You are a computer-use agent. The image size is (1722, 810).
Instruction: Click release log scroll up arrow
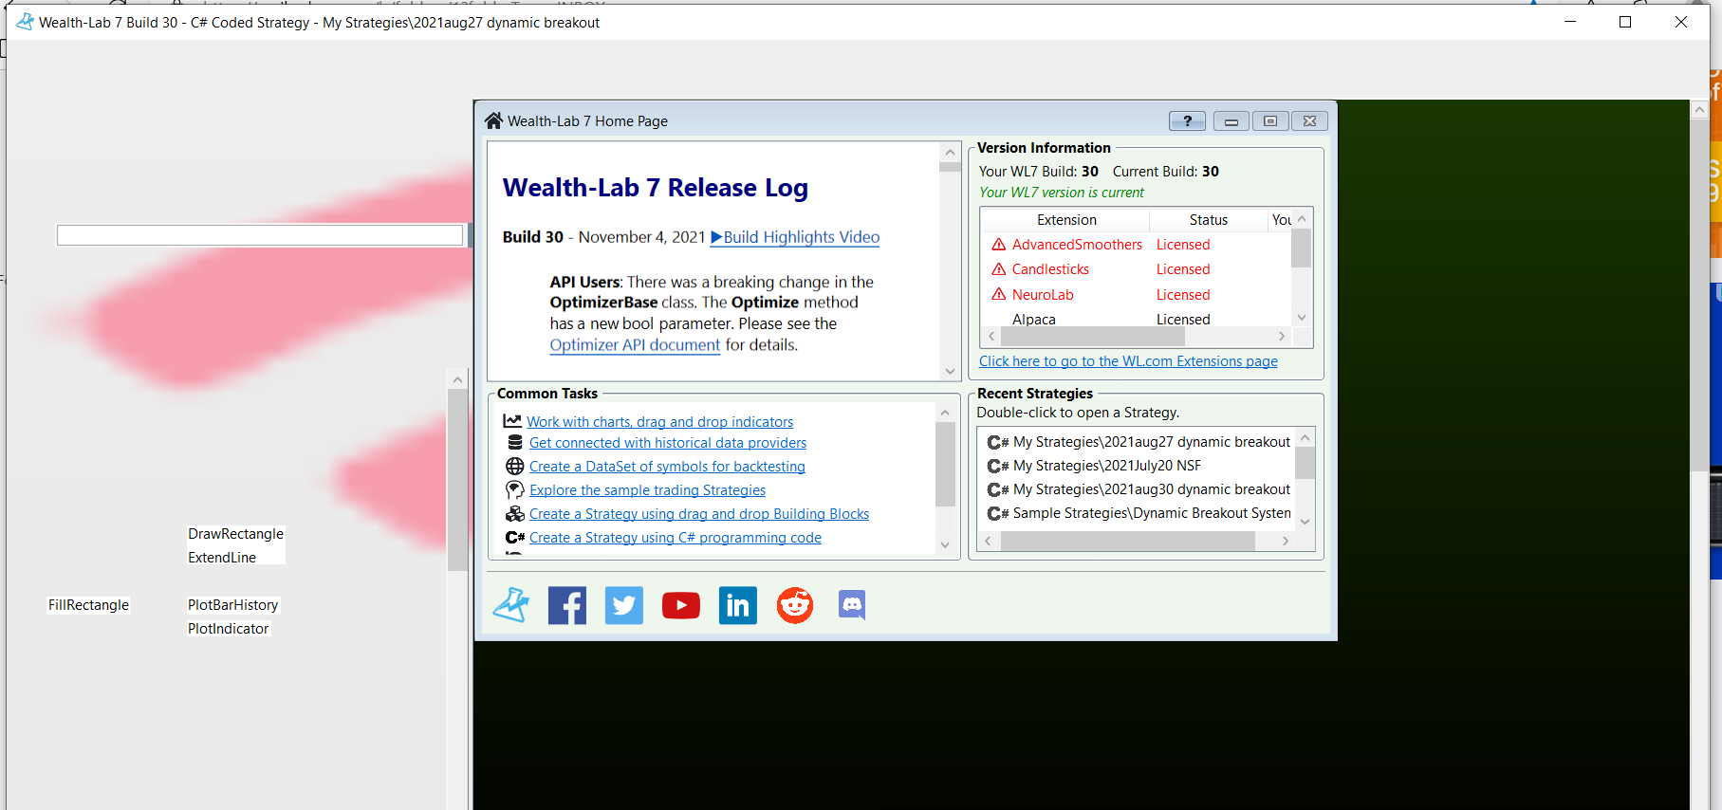[x=950, y=152]
